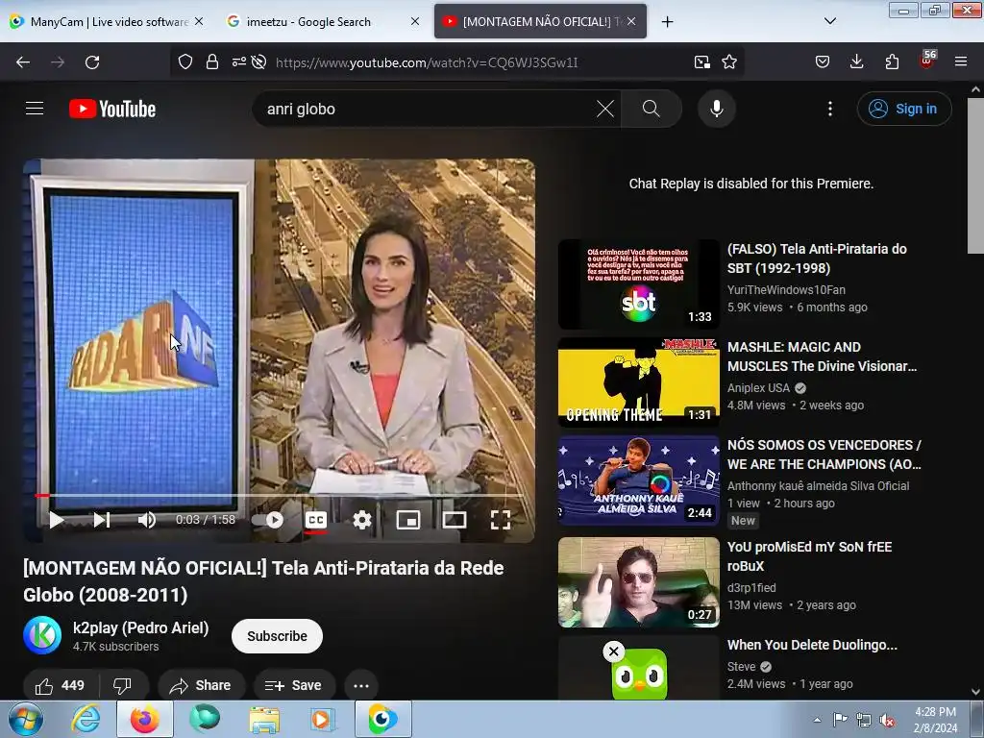Open the taskbar clock showing 4:28 PM

pyautogui.click(x=935, y=720)
